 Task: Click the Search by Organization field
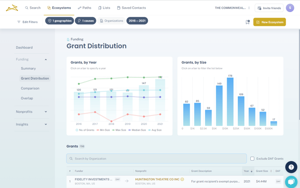coord(157,158)
